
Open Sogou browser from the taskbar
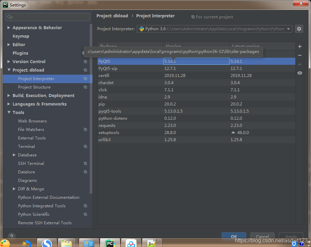[47, 243]
